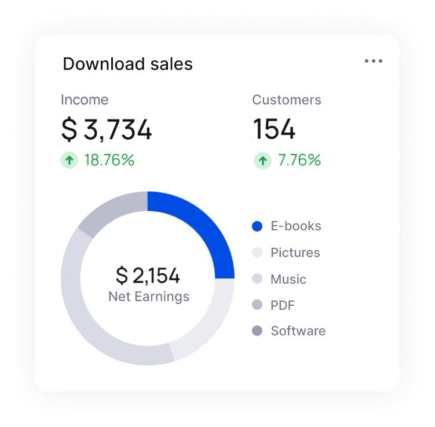Click the E-books legend label
The height and width of the screenshot is (427, 435).
point(296,226)
